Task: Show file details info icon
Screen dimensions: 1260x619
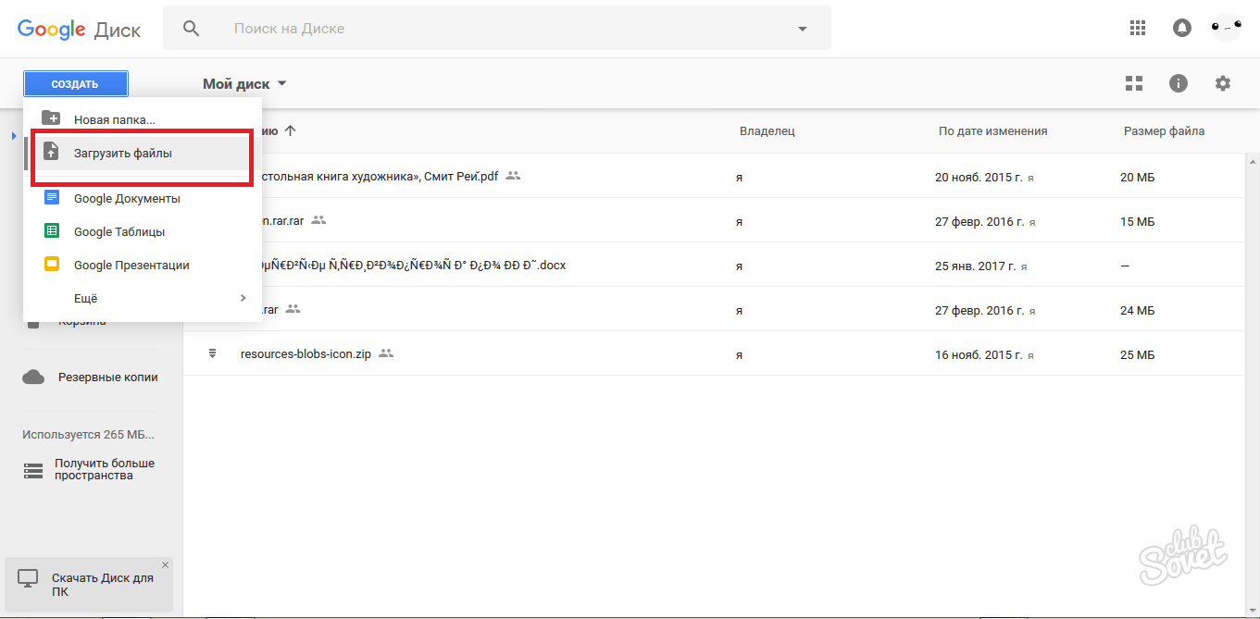Action: pyautogui.click(x=1179, y=83)
